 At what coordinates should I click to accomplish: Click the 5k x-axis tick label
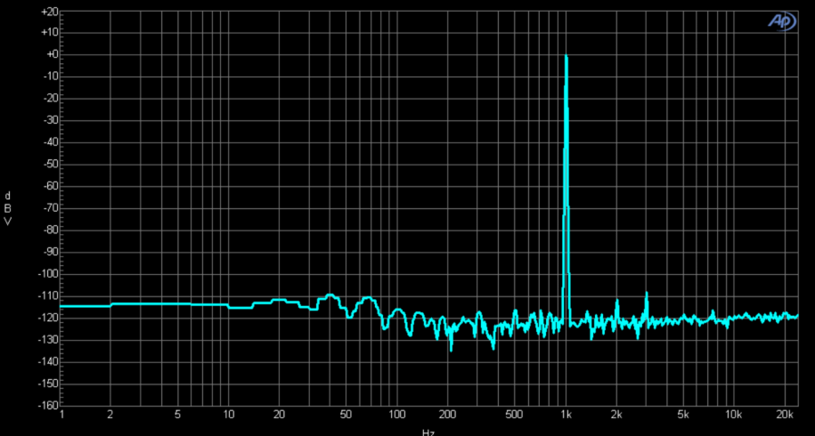pyautogui.click(x=684, y=415)
